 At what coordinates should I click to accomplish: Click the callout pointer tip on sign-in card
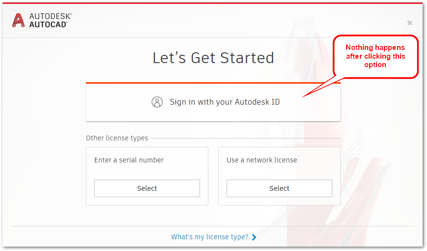(x=304, y=96)
